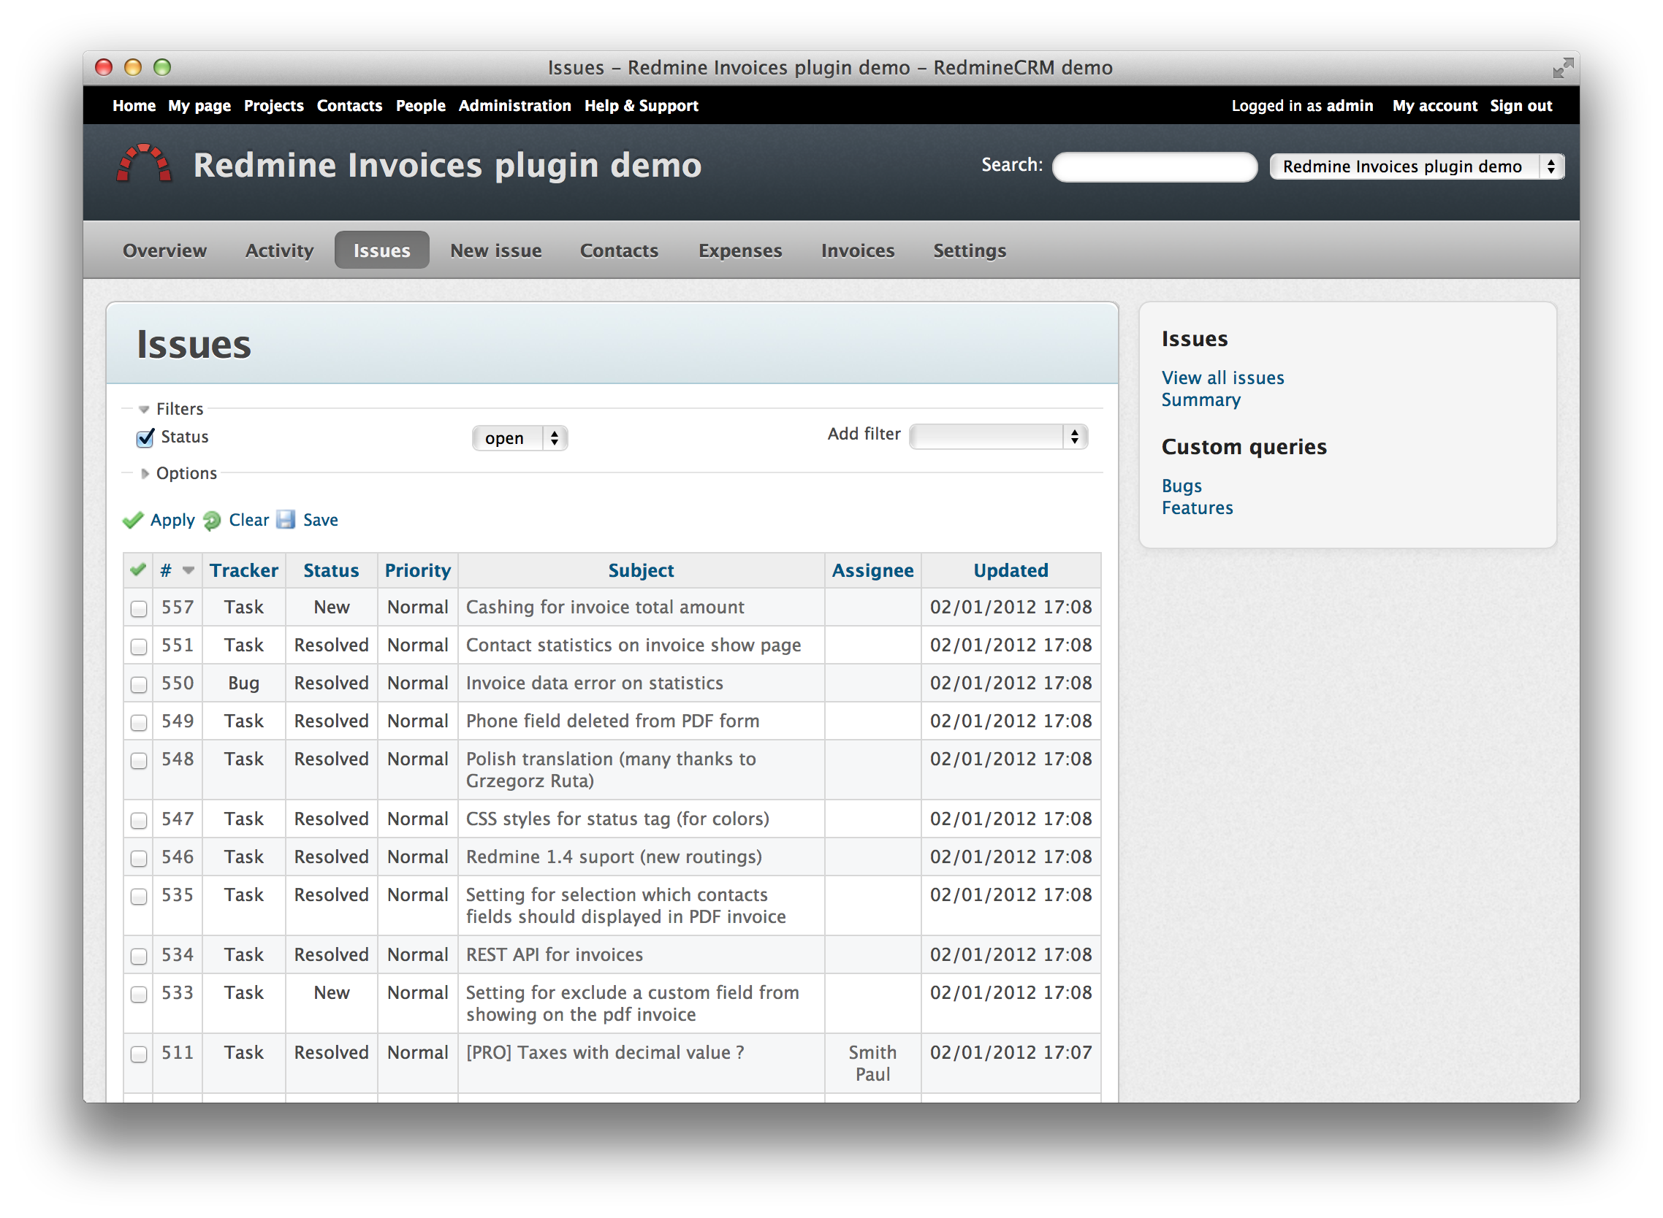Open the Administration menu
Viewport: 1663px width, 1218px height.
pyautogui.click(x=514, y=105)
